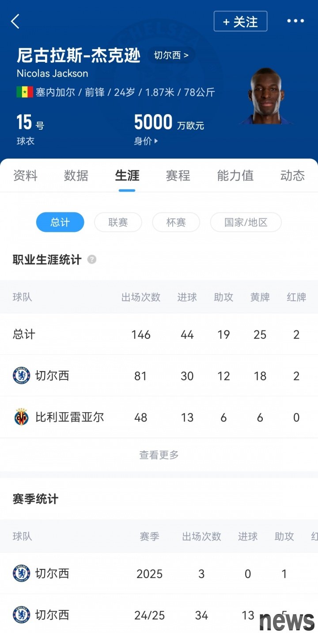This screenshot has height=633, width=318.
Task: Open the 比利亚雷亚尔 team row
Action: [159, 417]
